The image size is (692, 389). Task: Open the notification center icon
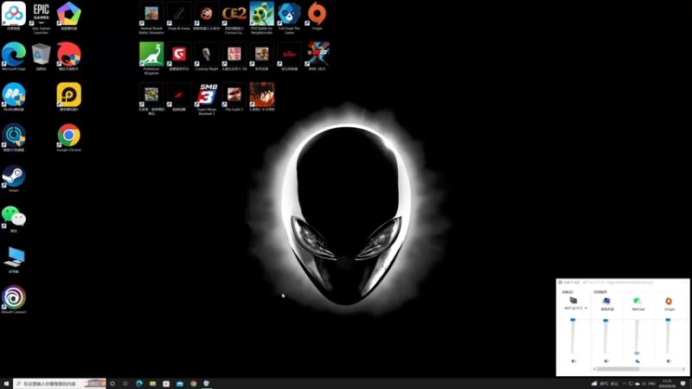point(683,384)
